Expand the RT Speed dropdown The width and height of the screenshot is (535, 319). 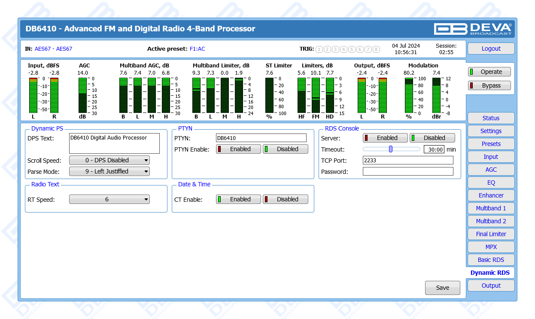tap(109, 200)
